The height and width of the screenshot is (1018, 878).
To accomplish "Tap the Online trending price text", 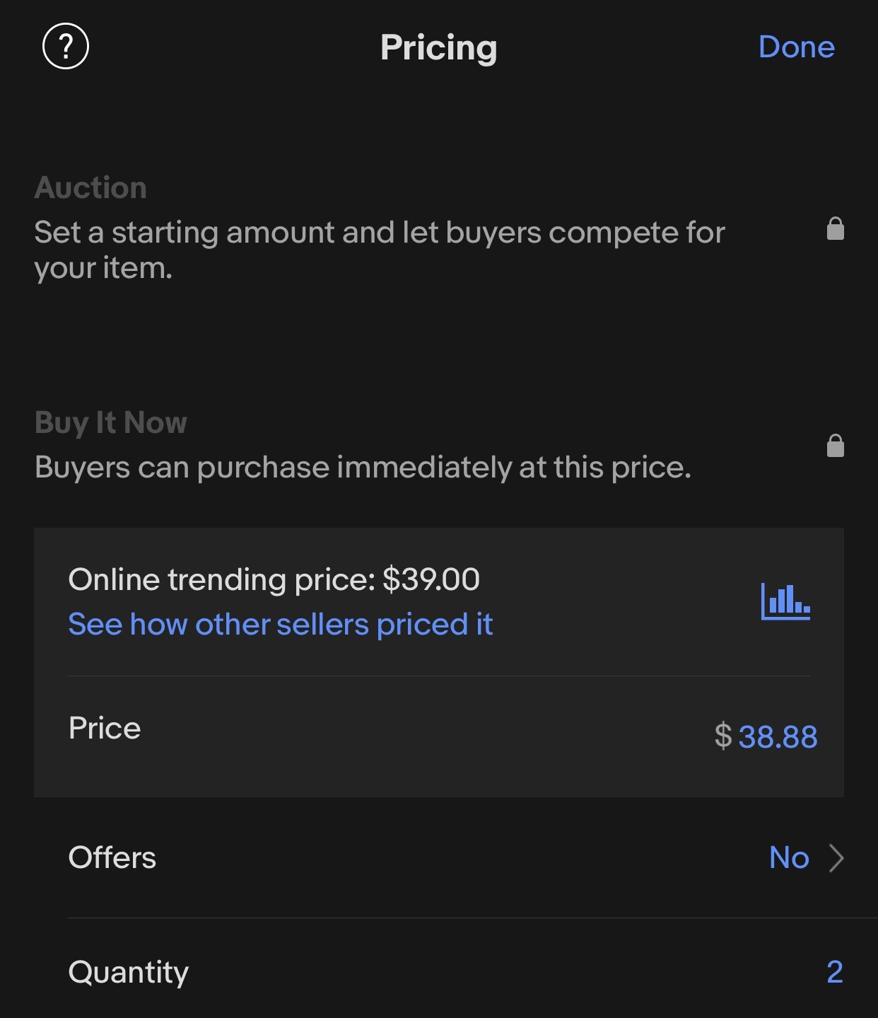I will 274,579.
